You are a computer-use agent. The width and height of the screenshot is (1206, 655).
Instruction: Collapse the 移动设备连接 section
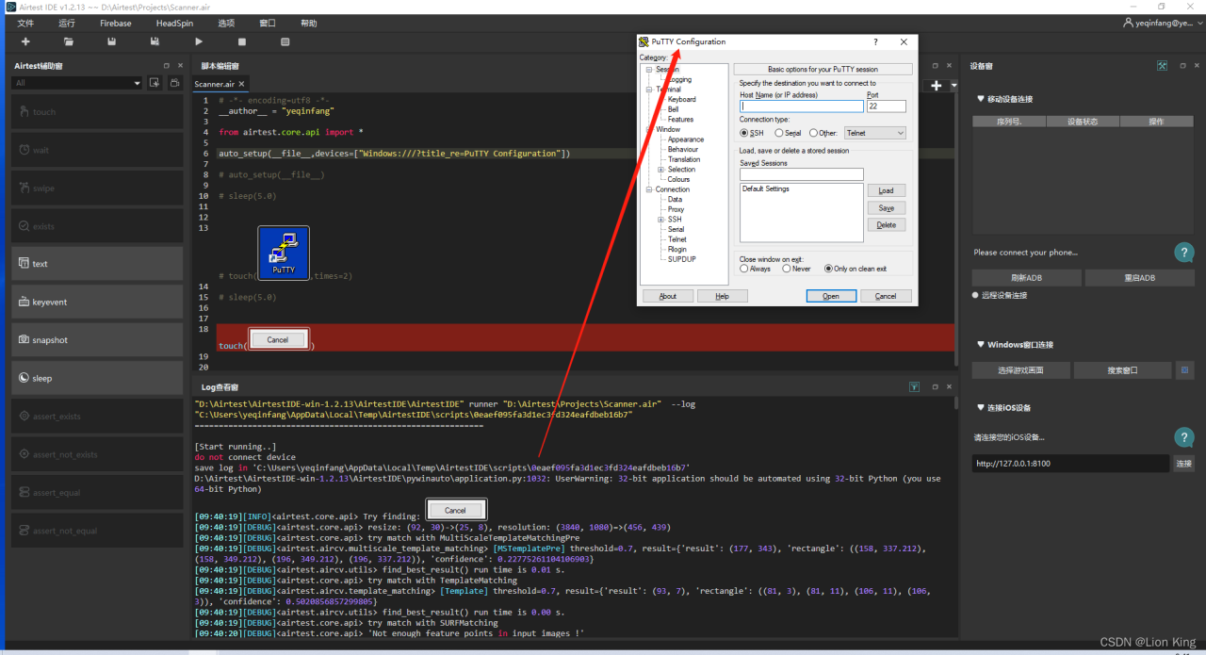(x=980, y=99)
